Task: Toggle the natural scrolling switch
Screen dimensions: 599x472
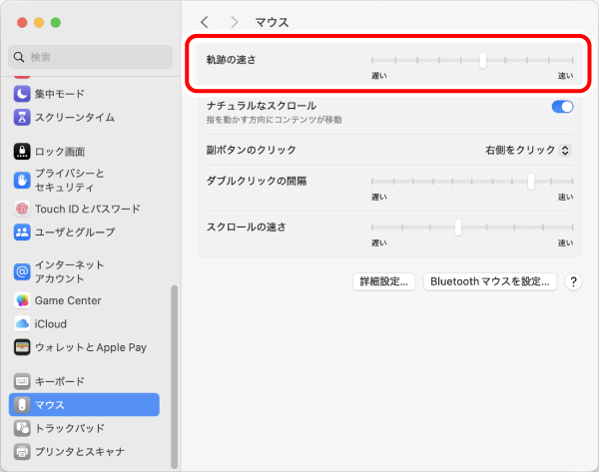Action: pyautogui.click(x=562, y=106)
